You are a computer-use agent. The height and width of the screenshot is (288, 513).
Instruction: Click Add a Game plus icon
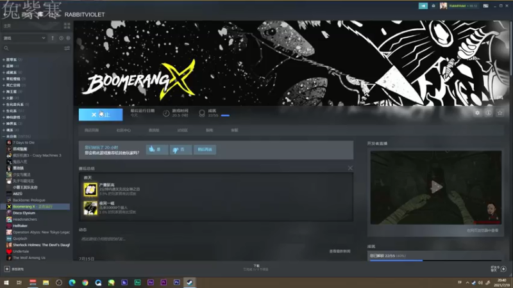tap(7, 269)
